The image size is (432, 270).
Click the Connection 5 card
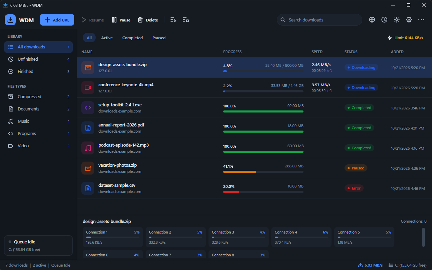point(364,237)
